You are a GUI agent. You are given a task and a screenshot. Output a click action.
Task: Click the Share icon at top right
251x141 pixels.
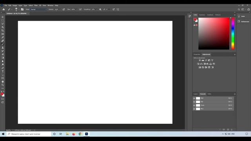coord(248,9)
